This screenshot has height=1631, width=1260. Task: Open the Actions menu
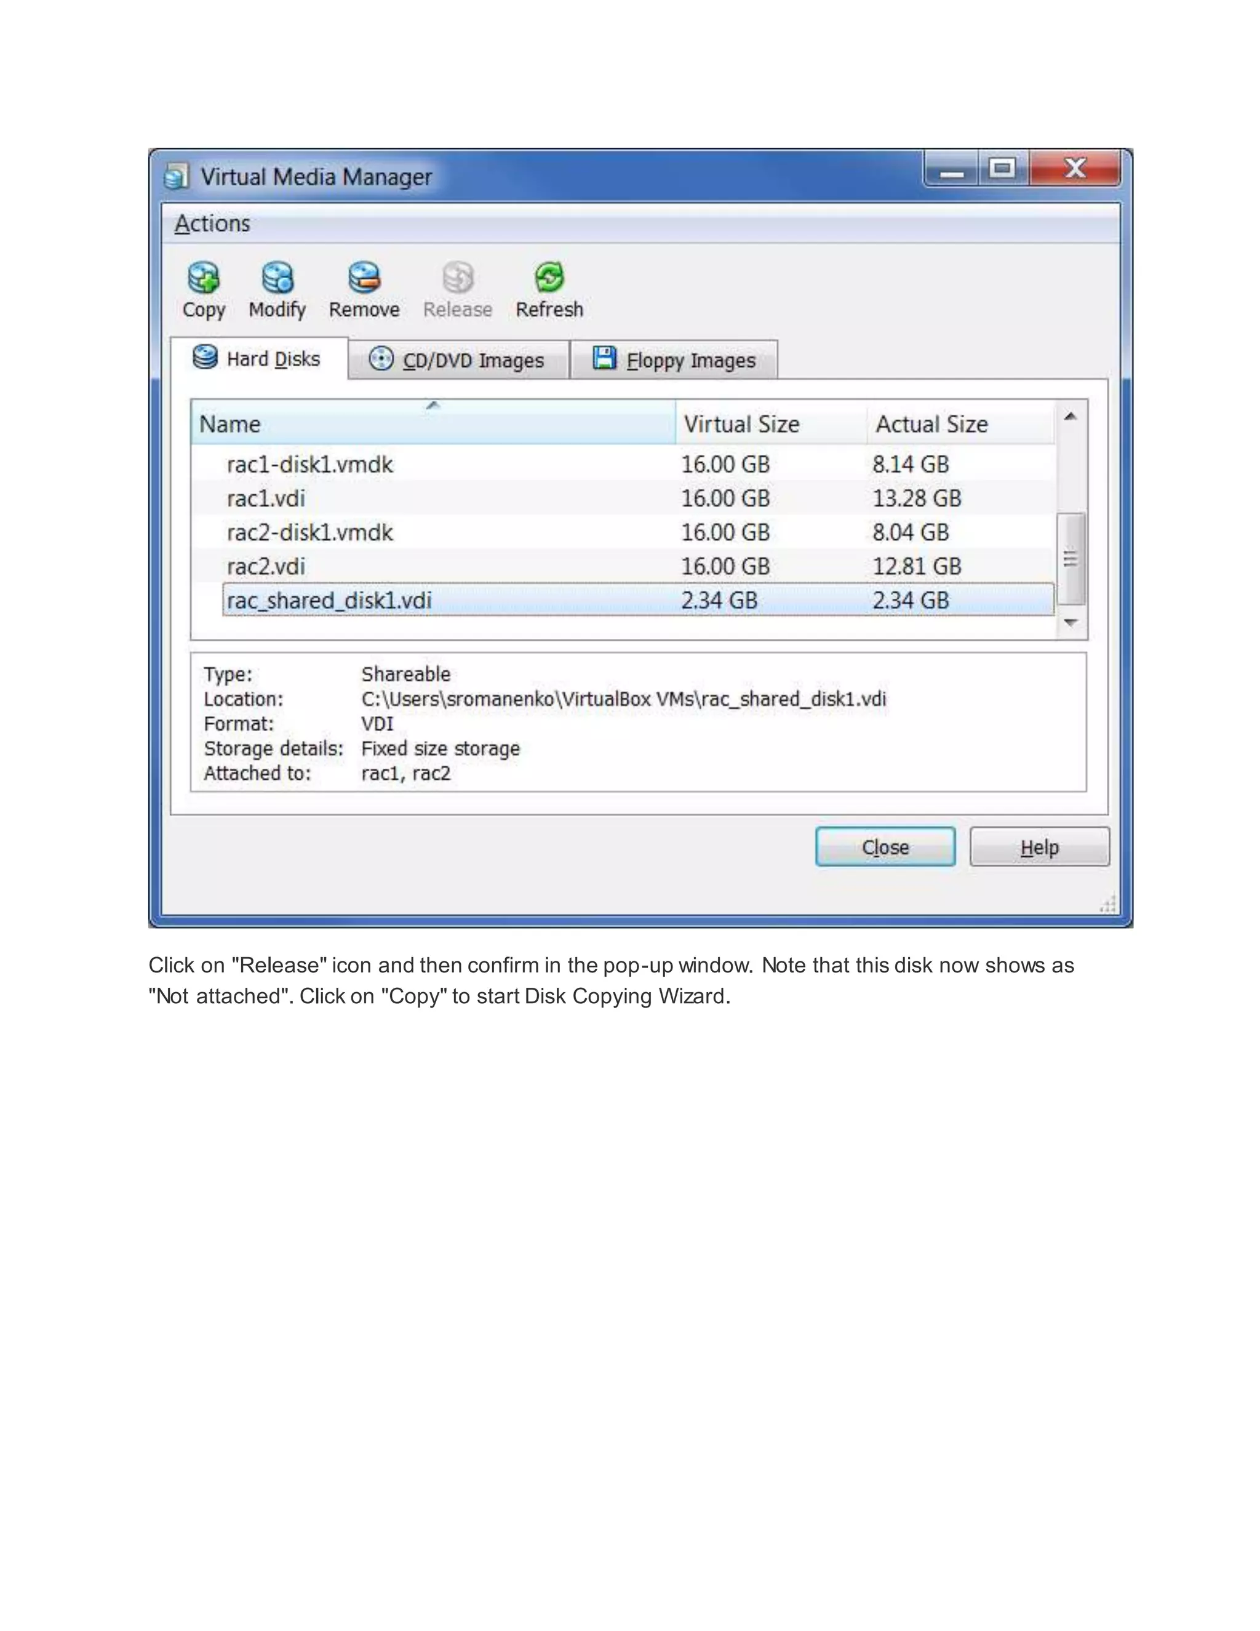tap(212, 223)
